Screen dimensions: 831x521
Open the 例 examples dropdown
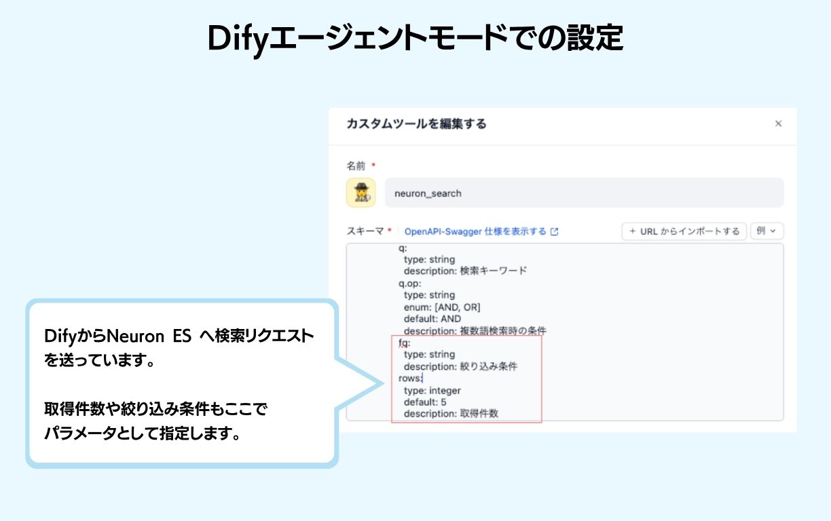(767, 231)
